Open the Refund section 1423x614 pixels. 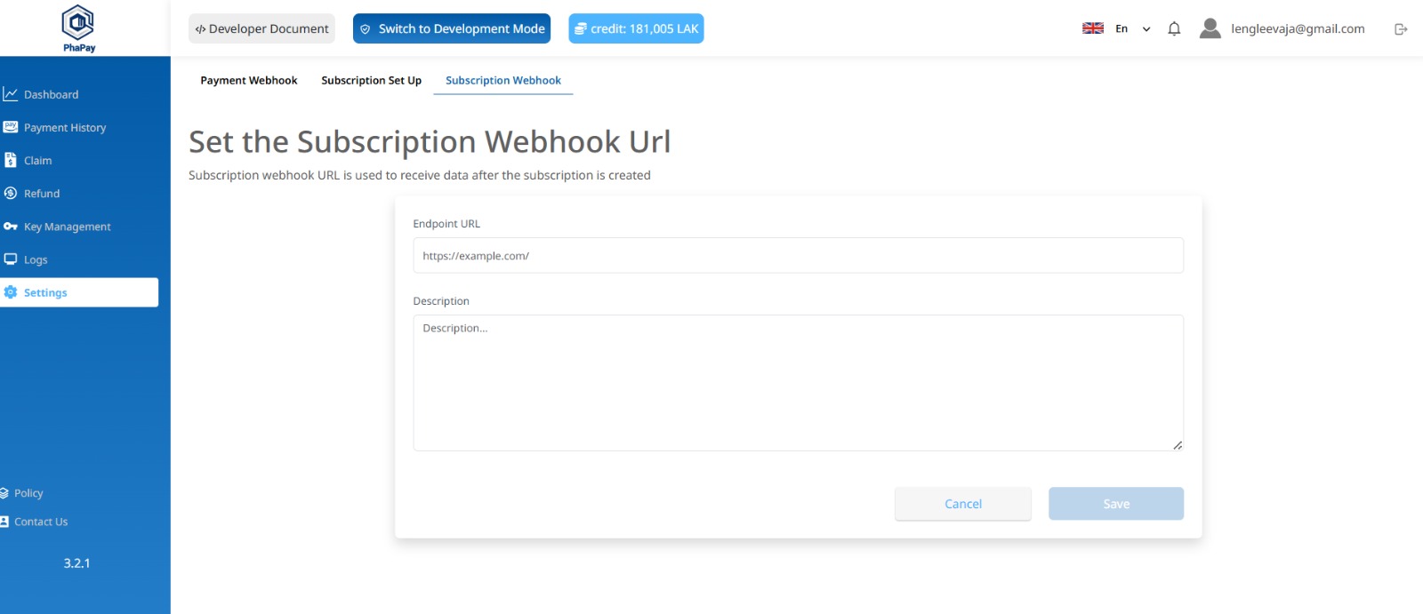coord(41,194)
